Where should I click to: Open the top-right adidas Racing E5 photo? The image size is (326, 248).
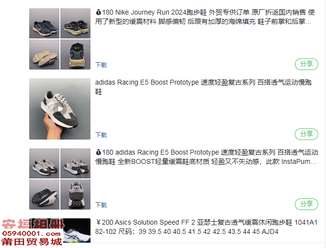pos(75,163)
